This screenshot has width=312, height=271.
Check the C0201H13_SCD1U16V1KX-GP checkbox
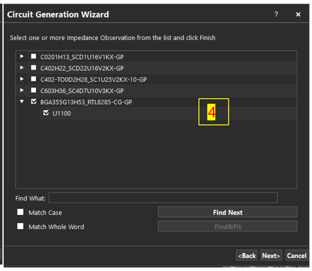(x=34, y=56)
